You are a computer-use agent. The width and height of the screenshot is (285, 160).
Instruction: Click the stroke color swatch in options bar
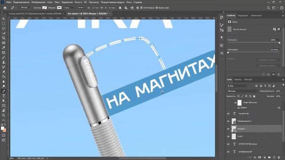pos(59,8)
